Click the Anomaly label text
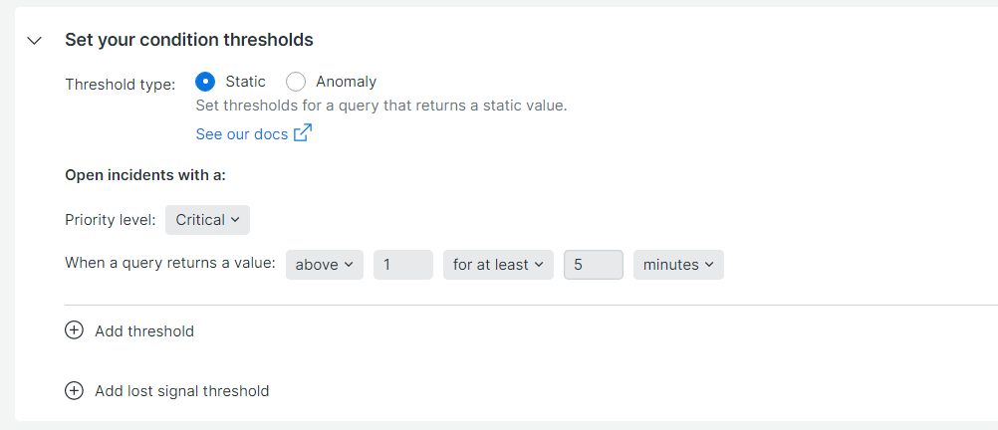The image size is (998, 430). (347, 82)
